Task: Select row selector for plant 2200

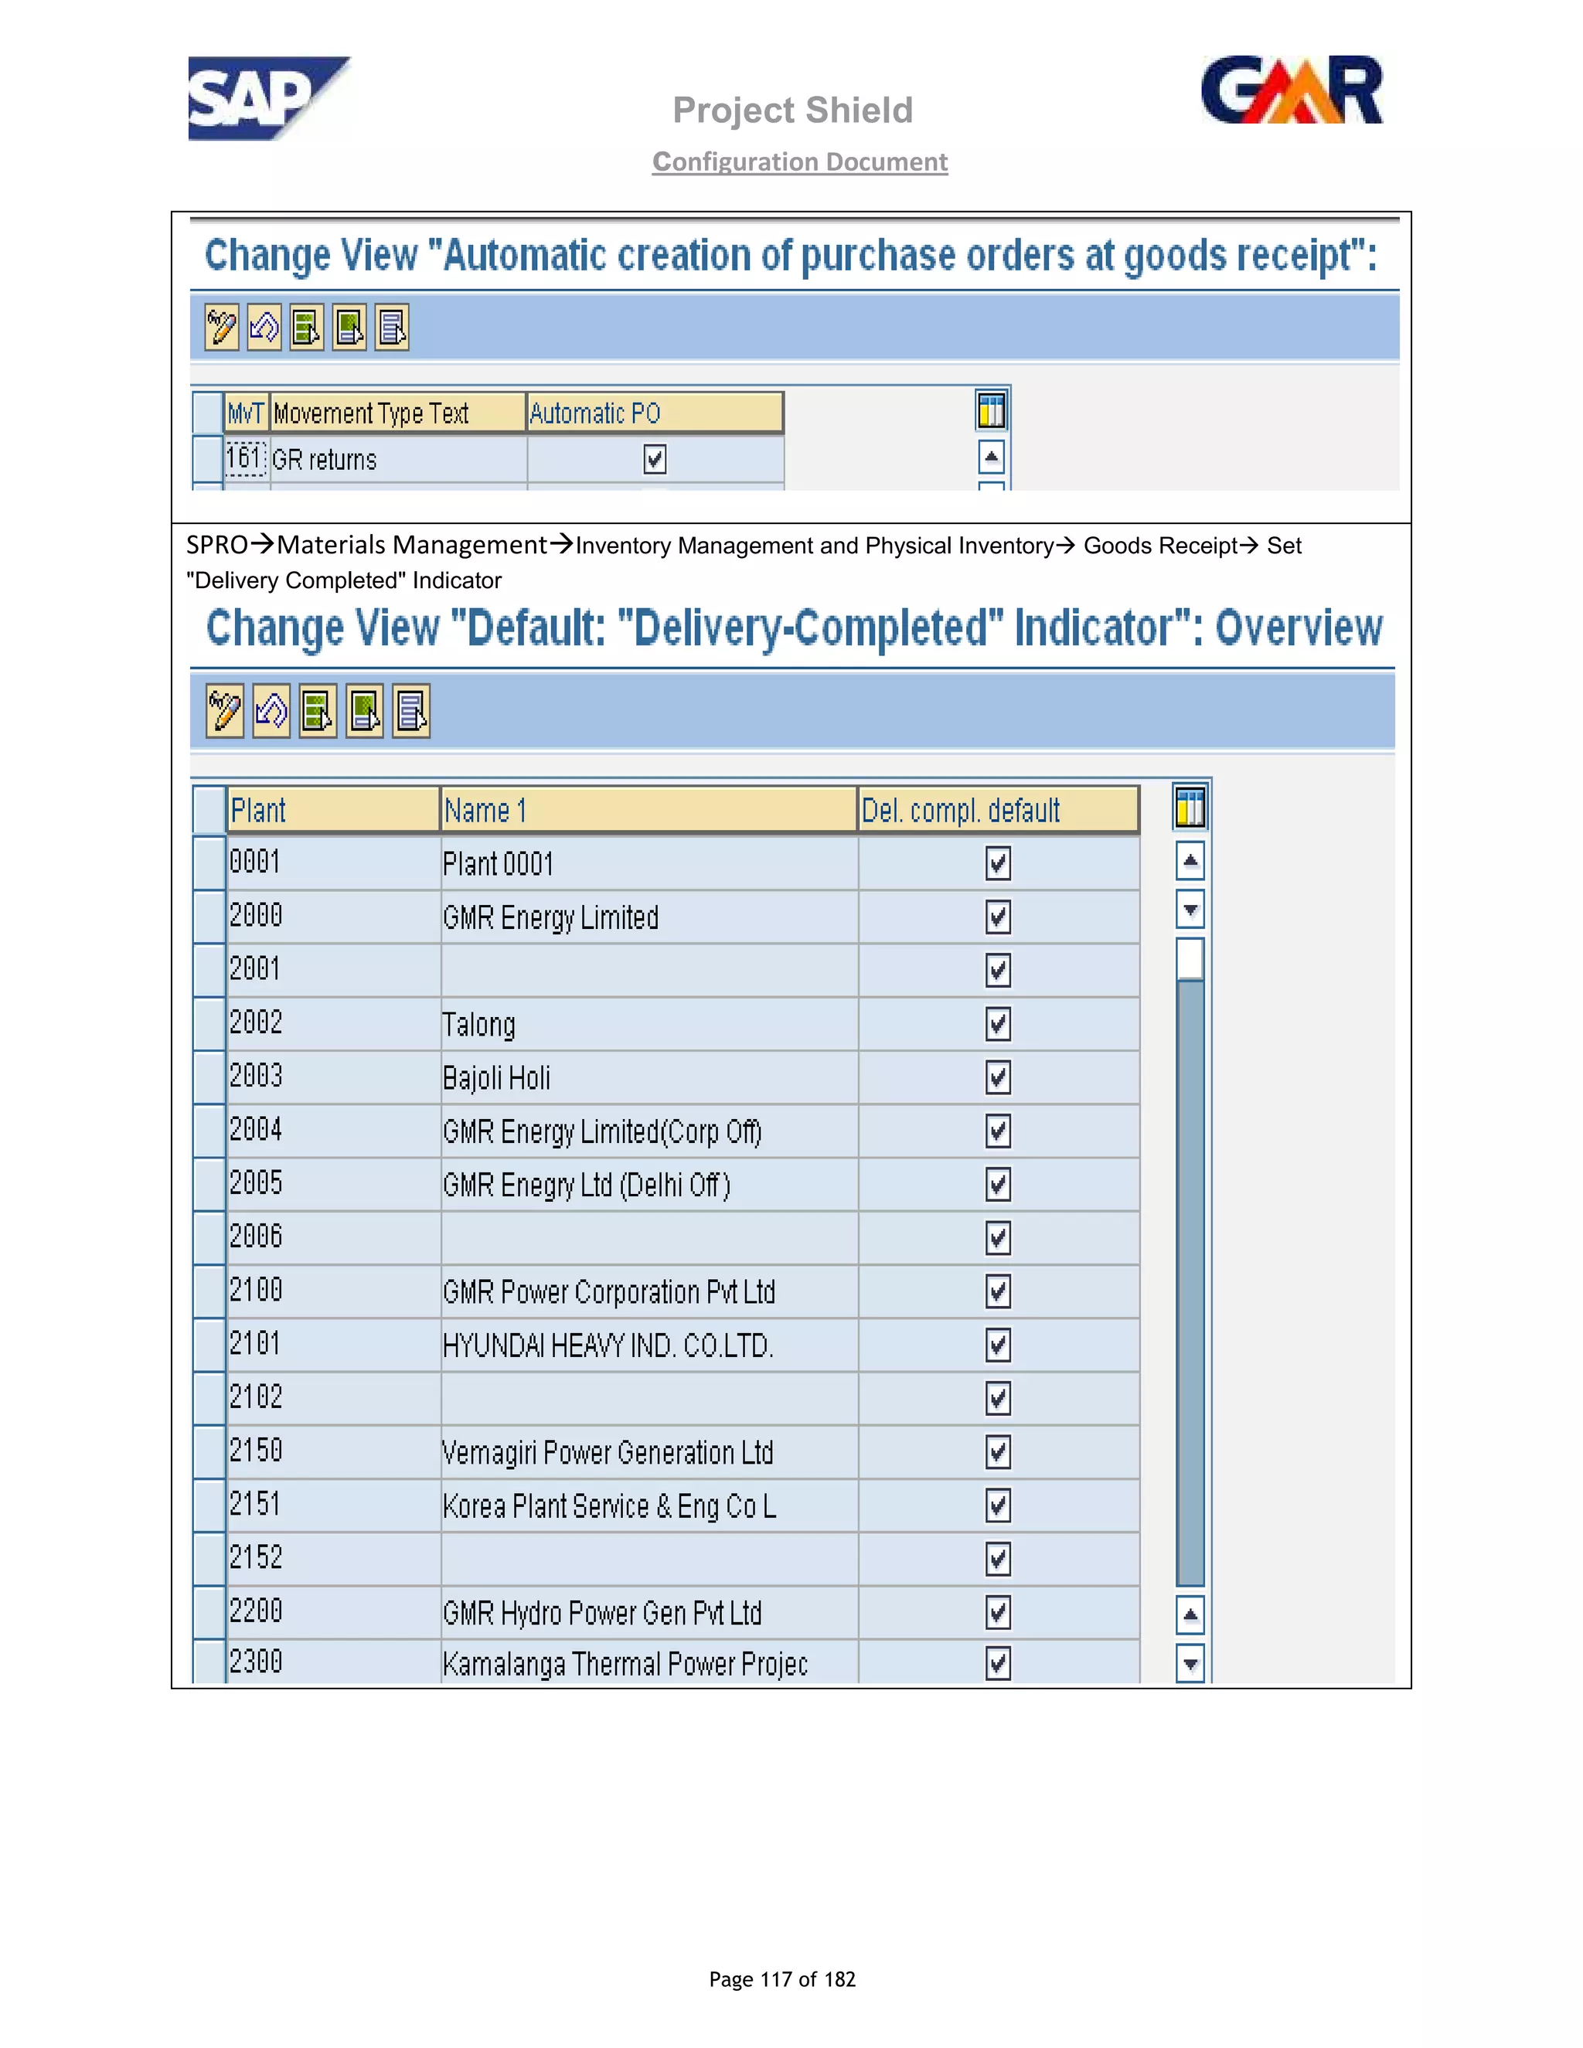Action: pos(208,1612)
